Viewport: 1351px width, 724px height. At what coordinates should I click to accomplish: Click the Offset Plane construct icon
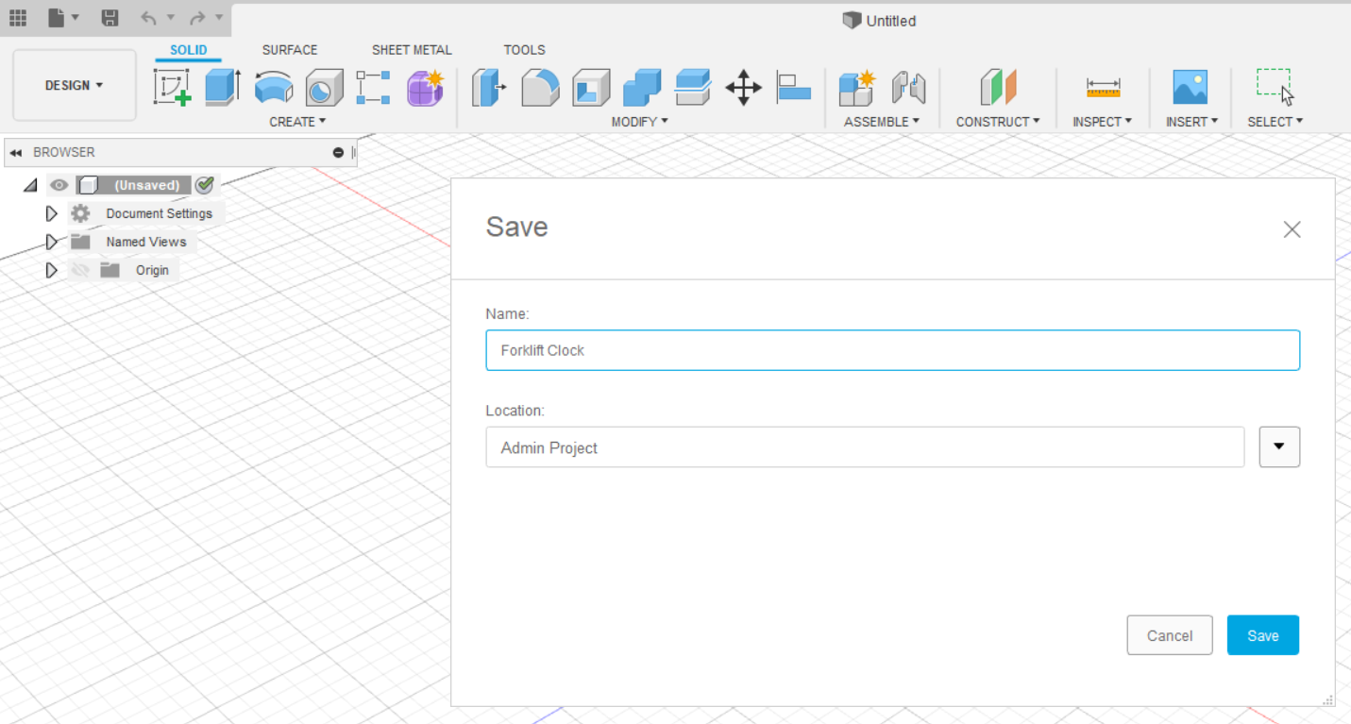click(998, 88)
